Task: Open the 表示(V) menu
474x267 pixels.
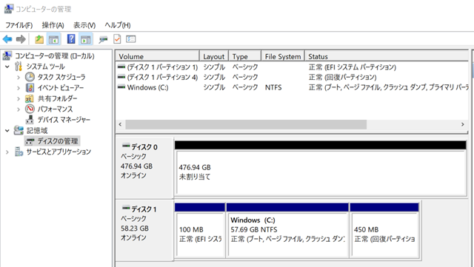Action: coord(84,25)
